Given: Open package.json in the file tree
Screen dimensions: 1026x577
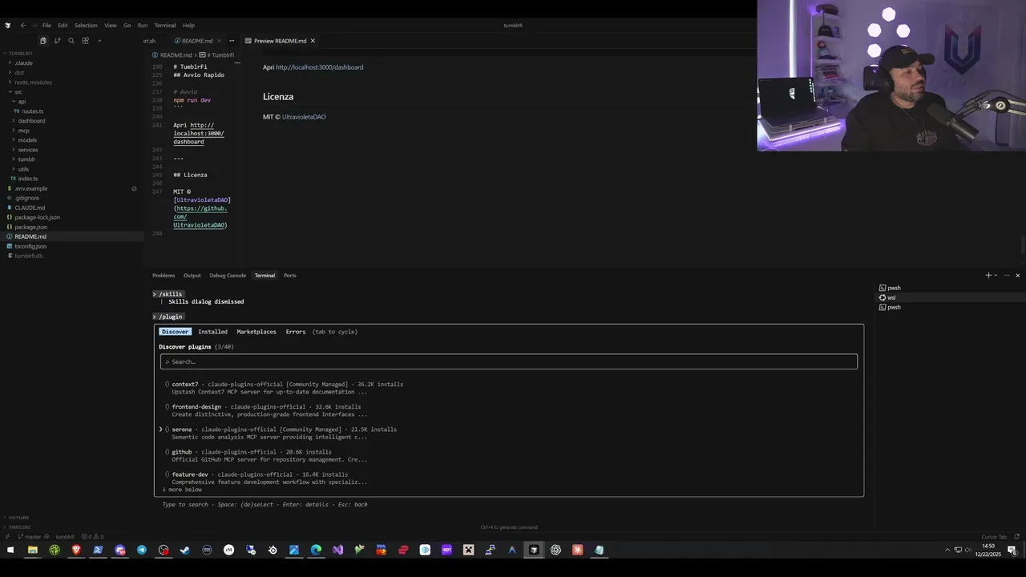Looking at the screenshot, I should point(30,227).
